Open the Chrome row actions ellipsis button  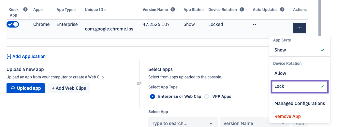click(x=300, y=28)
